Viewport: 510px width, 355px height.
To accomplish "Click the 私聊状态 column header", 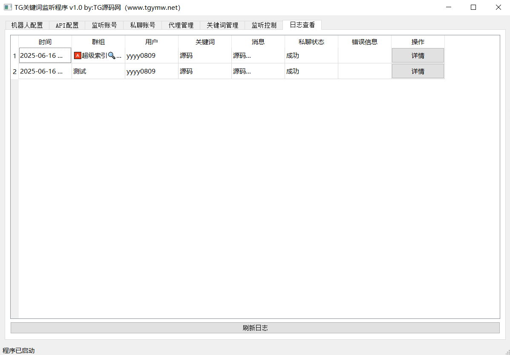I will tap(311, 42).
